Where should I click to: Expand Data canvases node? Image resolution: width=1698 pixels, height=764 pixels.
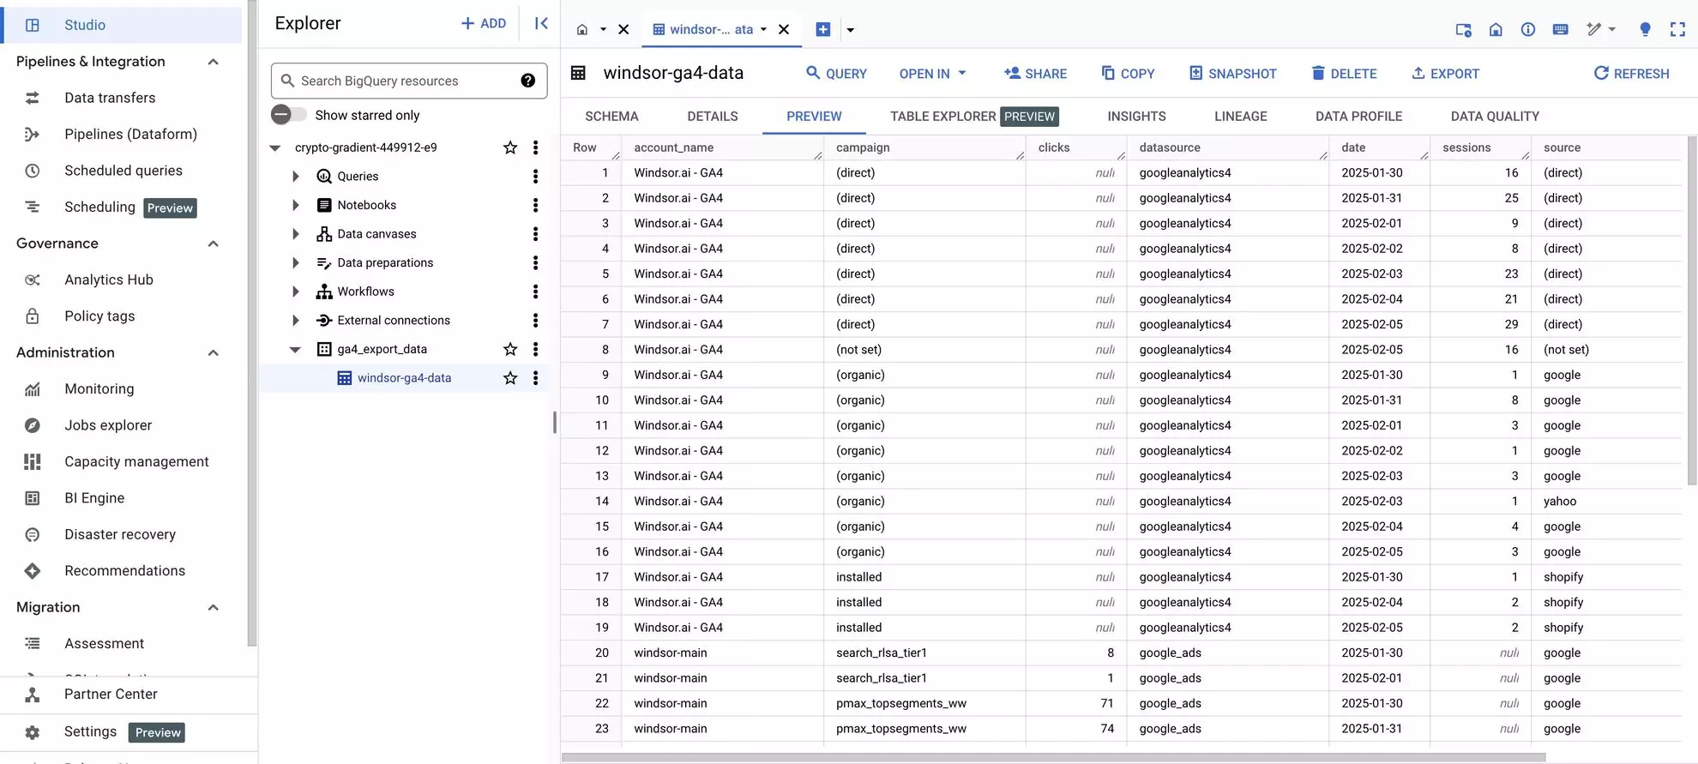296,234
